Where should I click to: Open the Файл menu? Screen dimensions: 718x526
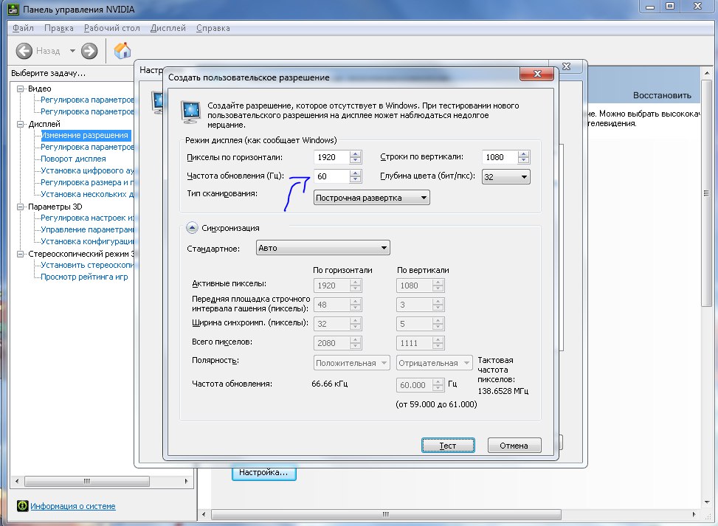click(x=23, y=28)
